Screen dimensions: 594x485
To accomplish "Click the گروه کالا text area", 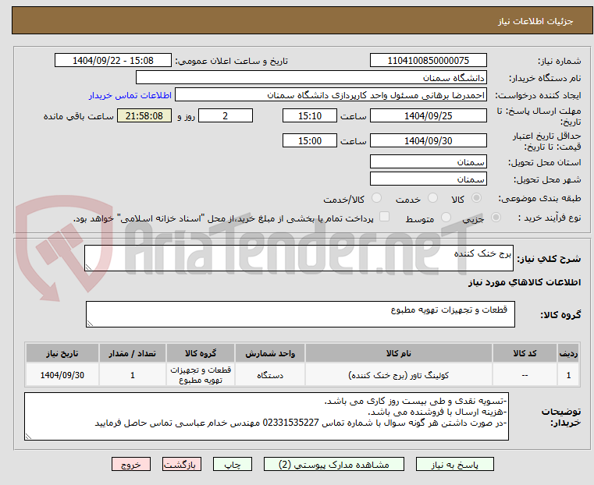I will 300,314.
